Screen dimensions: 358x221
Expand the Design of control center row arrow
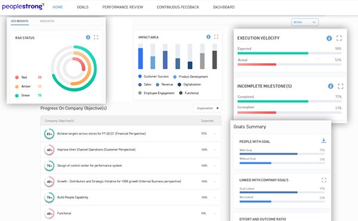point(215,165)
